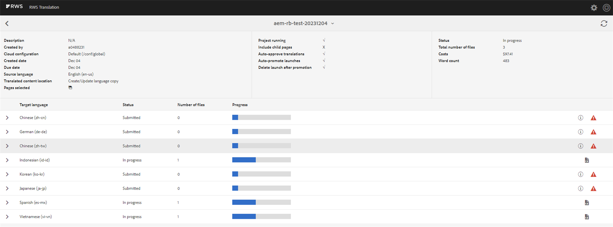Click the Number of files column header
This screenshot has width=613, height=227.
191,105
